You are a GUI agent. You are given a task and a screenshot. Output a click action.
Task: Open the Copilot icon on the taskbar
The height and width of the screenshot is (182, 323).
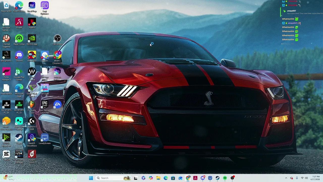151,178
